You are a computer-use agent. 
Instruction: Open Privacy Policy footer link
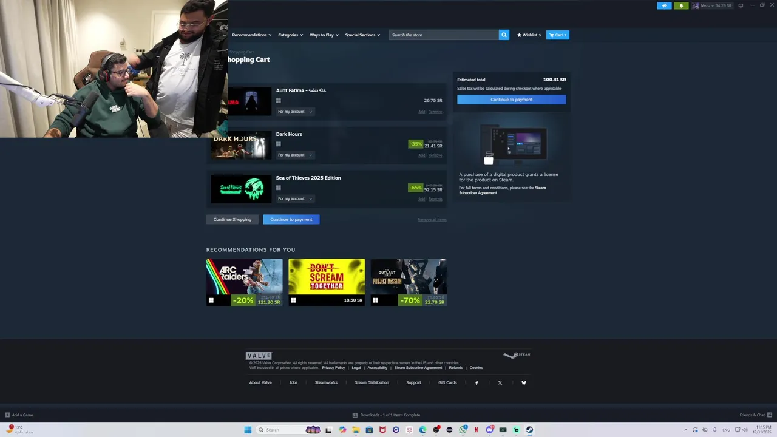click(x=333, y=368)
